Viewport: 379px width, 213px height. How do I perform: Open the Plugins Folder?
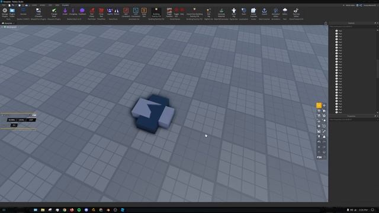(x=12, y=12)
